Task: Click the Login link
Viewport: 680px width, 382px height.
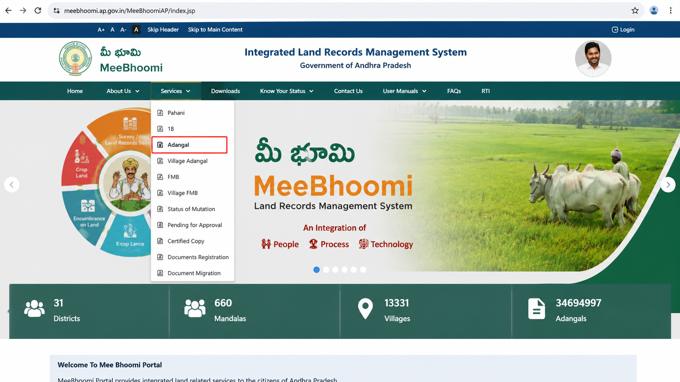Action: pyautogui.click(x=623, y=30)
